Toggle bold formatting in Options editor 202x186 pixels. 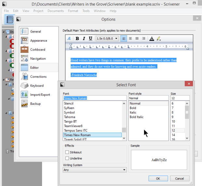pos(77,38)
